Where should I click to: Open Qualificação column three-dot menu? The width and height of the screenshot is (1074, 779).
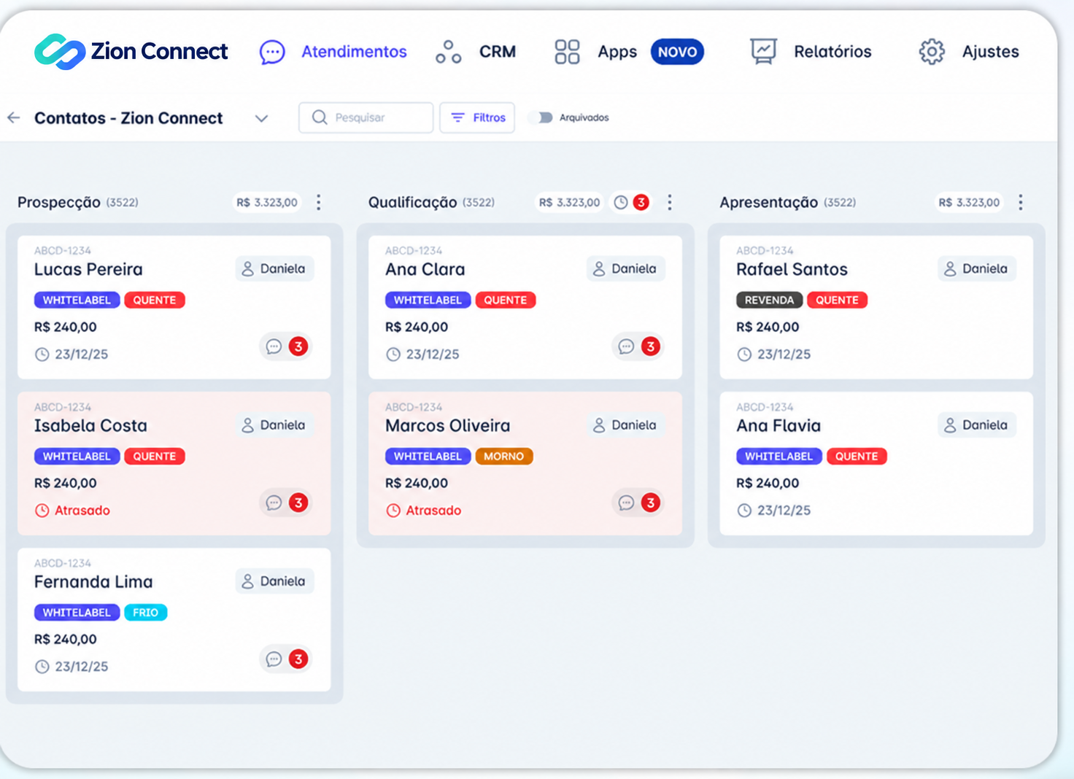point(670,202)
